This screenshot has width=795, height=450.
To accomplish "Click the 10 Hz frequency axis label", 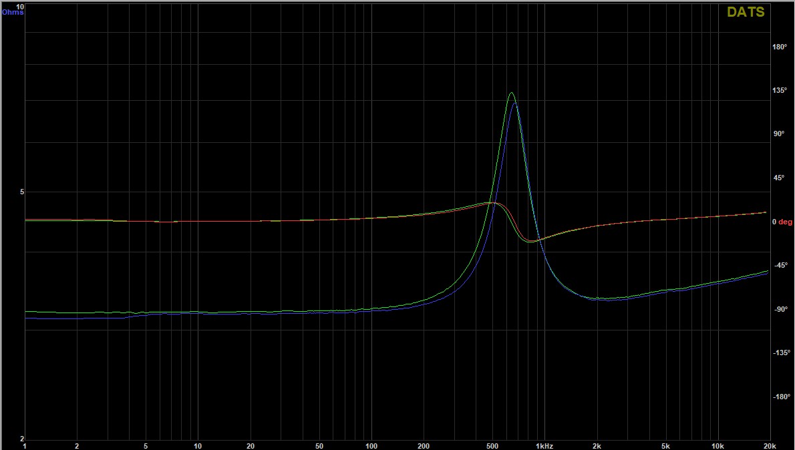I will click(x=198, y=445).
